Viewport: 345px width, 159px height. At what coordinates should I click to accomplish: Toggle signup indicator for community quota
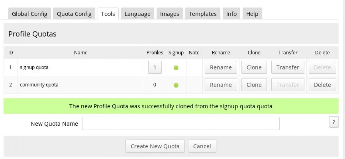[176, 85]
